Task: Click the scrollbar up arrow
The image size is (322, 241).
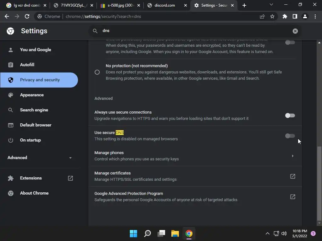Action: [x=319, y=43]
